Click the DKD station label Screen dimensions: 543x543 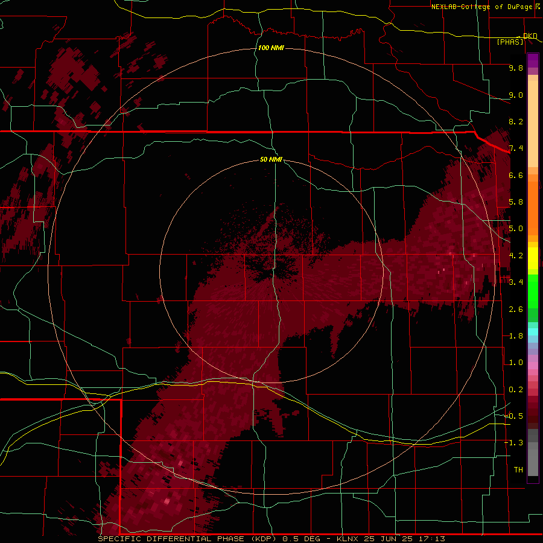530,36
